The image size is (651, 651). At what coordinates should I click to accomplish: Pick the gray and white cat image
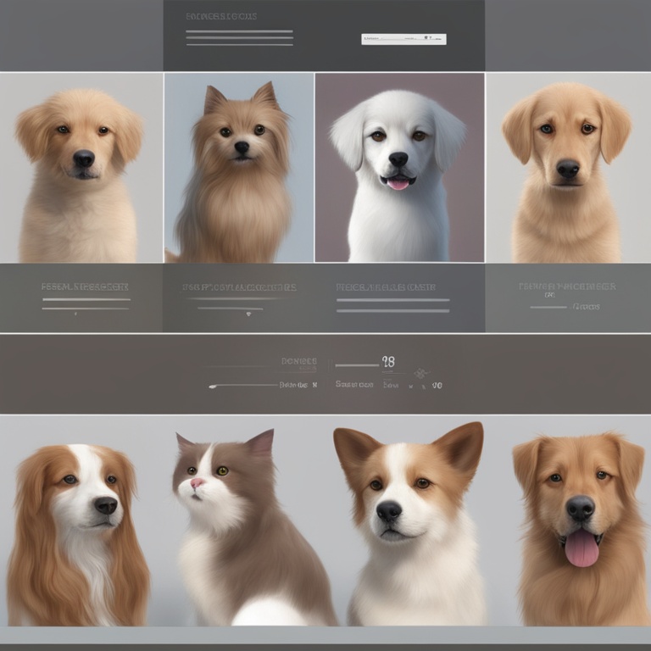(246, 526)
